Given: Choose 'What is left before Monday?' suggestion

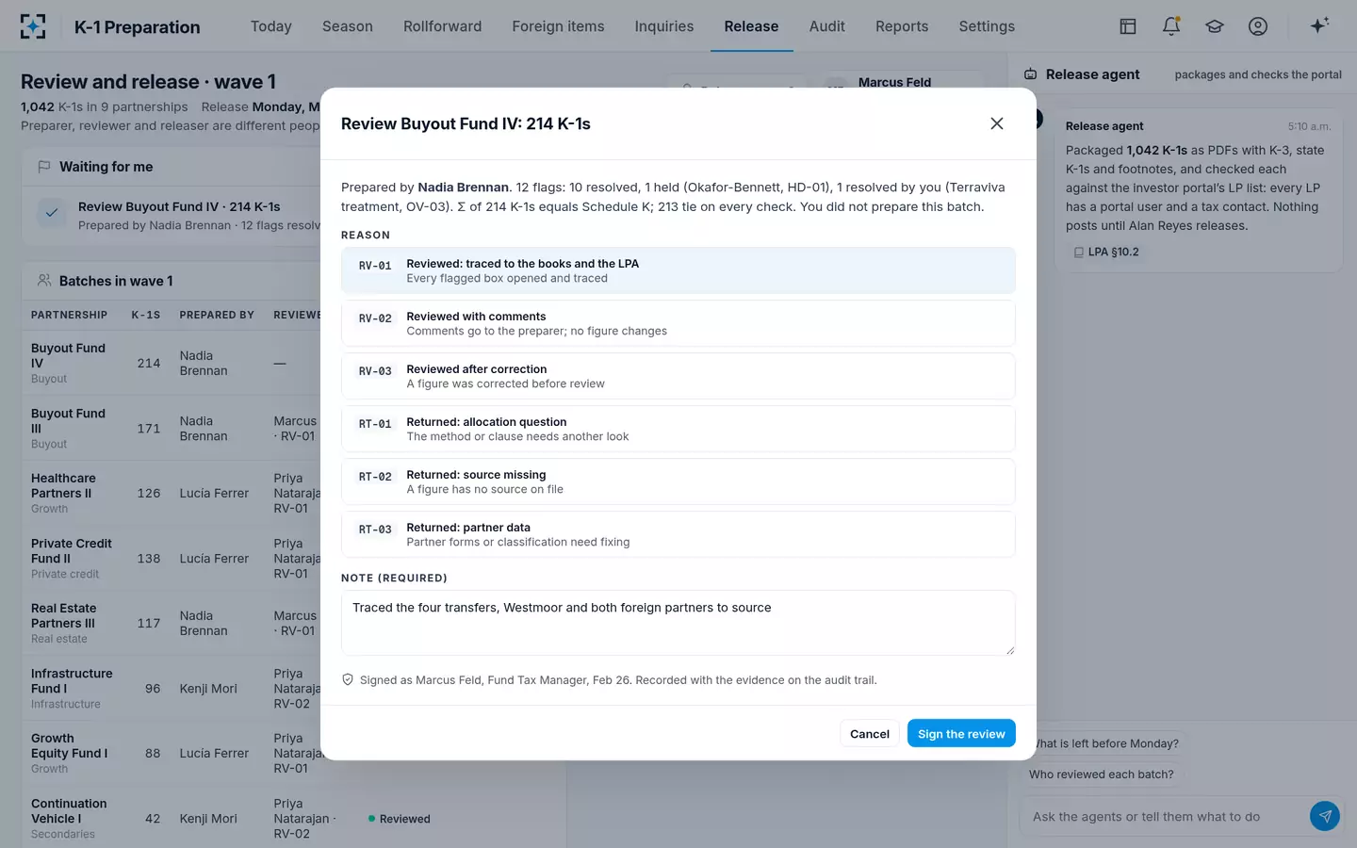Looking at the screenshot, I should click(x=1105, y=742).
